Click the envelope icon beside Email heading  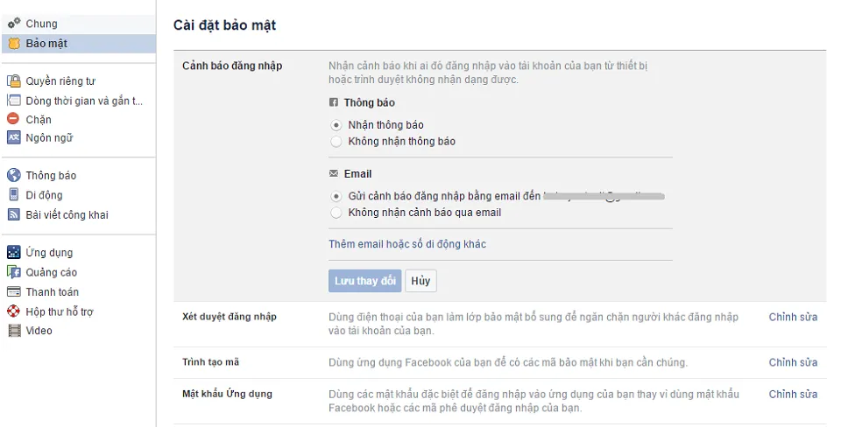(x=334, y=173)
